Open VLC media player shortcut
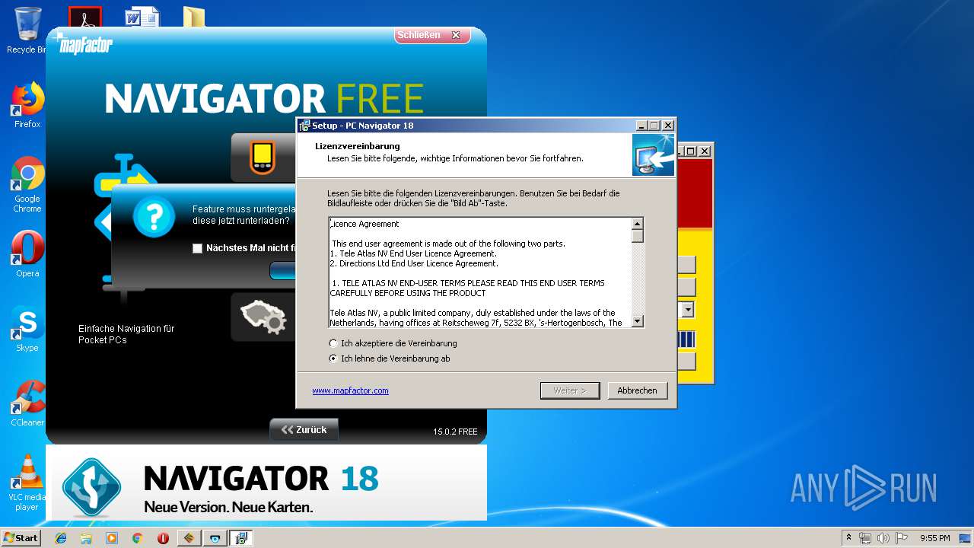The image size is (974, 548). coord(27,483)
